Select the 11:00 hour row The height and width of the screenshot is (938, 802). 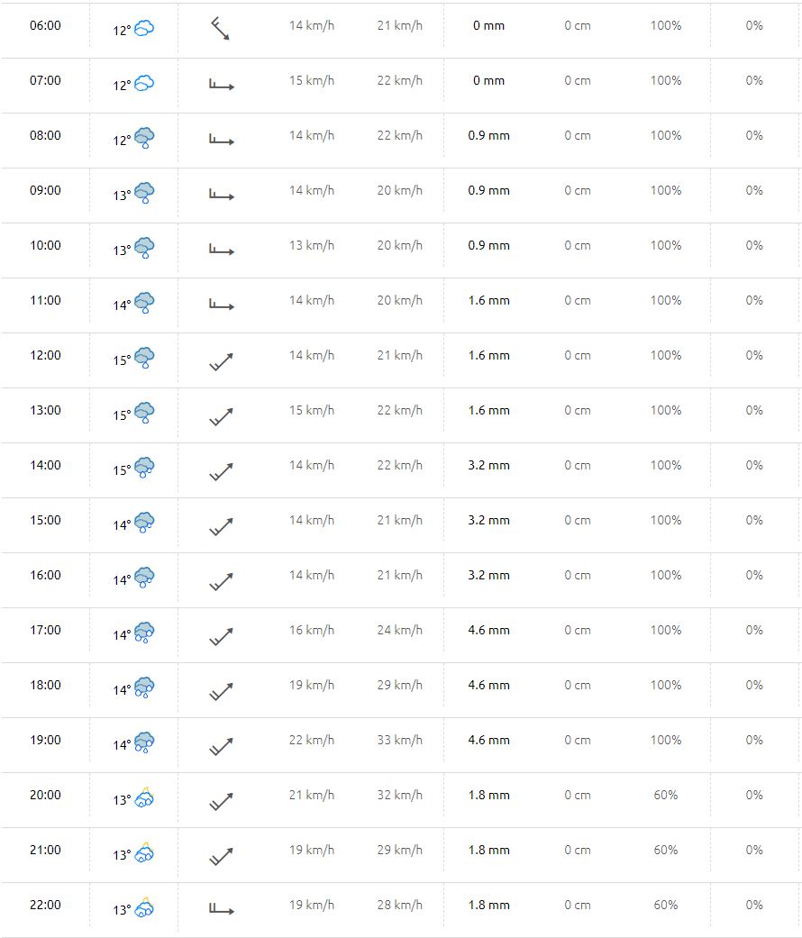point(401,305)
